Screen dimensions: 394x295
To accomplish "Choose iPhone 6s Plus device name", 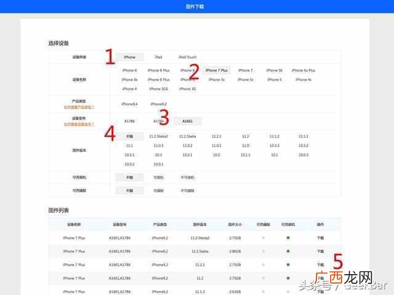I will coord(304,71).
